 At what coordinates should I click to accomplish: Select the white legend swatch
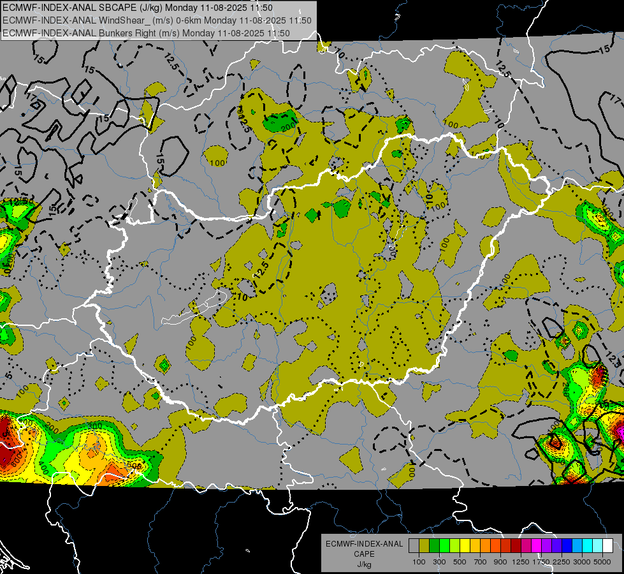[608, 546]
